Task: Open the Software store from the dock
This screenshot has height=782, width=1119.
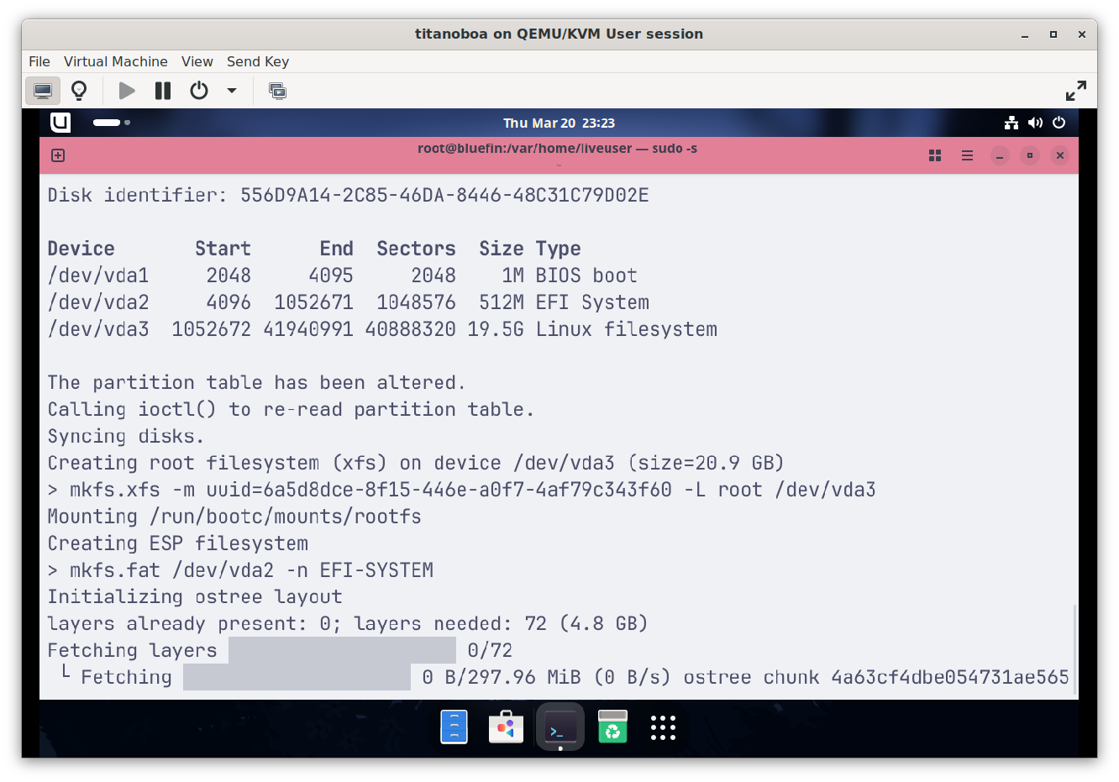Action: click(507, 727)
